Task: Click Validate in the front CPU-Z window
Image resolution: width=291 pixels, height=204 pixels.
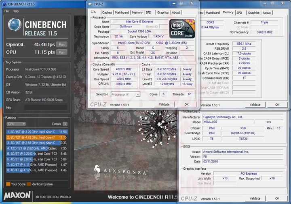Action: tap(164, 104)
